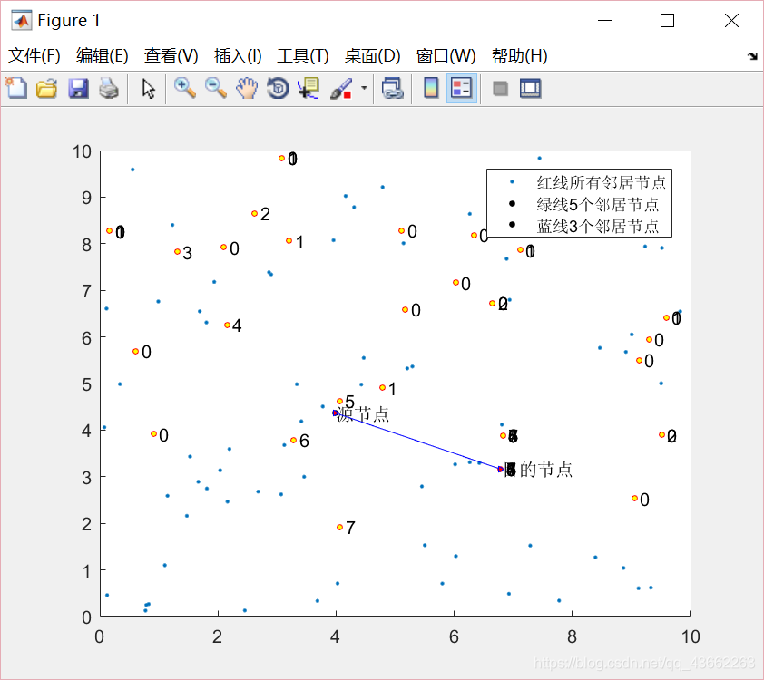Click the Show Plot Tools icon
This screenshot has height=680, width=764.
(530, 89)
